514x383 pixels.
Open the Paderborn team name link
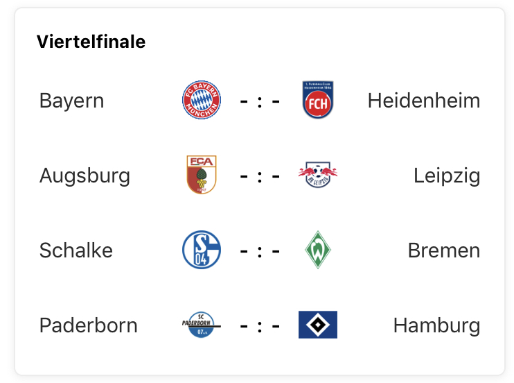coord(89,325)
